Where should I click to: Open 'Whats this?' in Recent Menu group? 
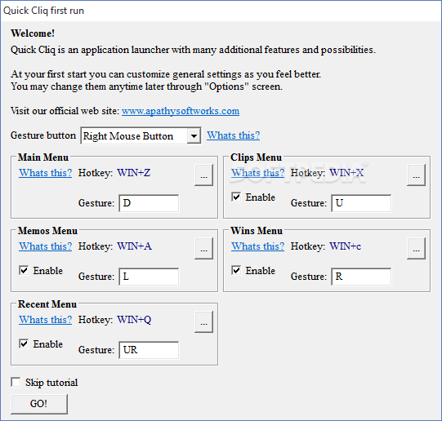pyautogui.click(x=46, y=320)
